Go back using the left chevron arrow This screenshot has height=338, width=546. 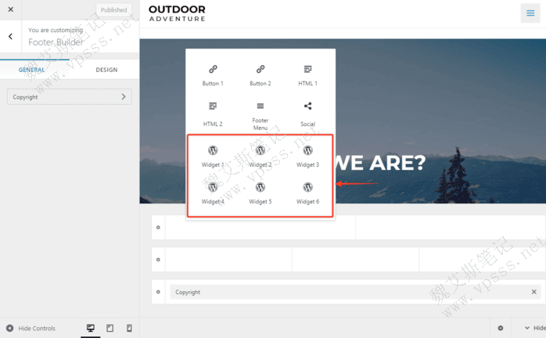pos(10,36)
